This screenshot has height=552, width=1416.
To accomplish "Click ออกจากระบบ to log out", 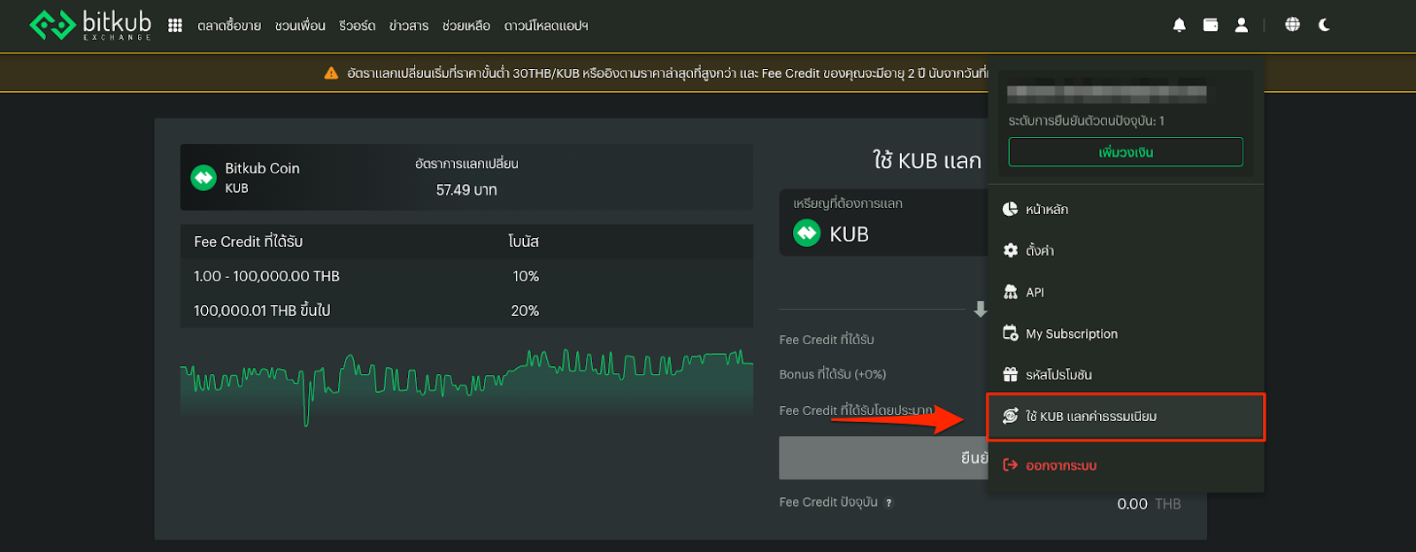I will pos(1126,465).
